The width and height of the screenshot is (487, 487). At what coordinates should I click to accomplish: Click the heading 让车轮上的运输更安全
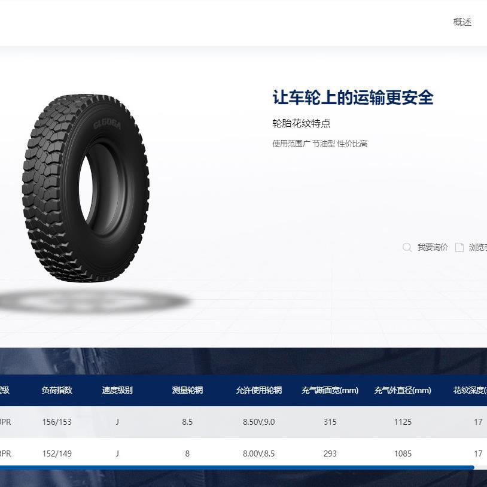coord(352,98)
